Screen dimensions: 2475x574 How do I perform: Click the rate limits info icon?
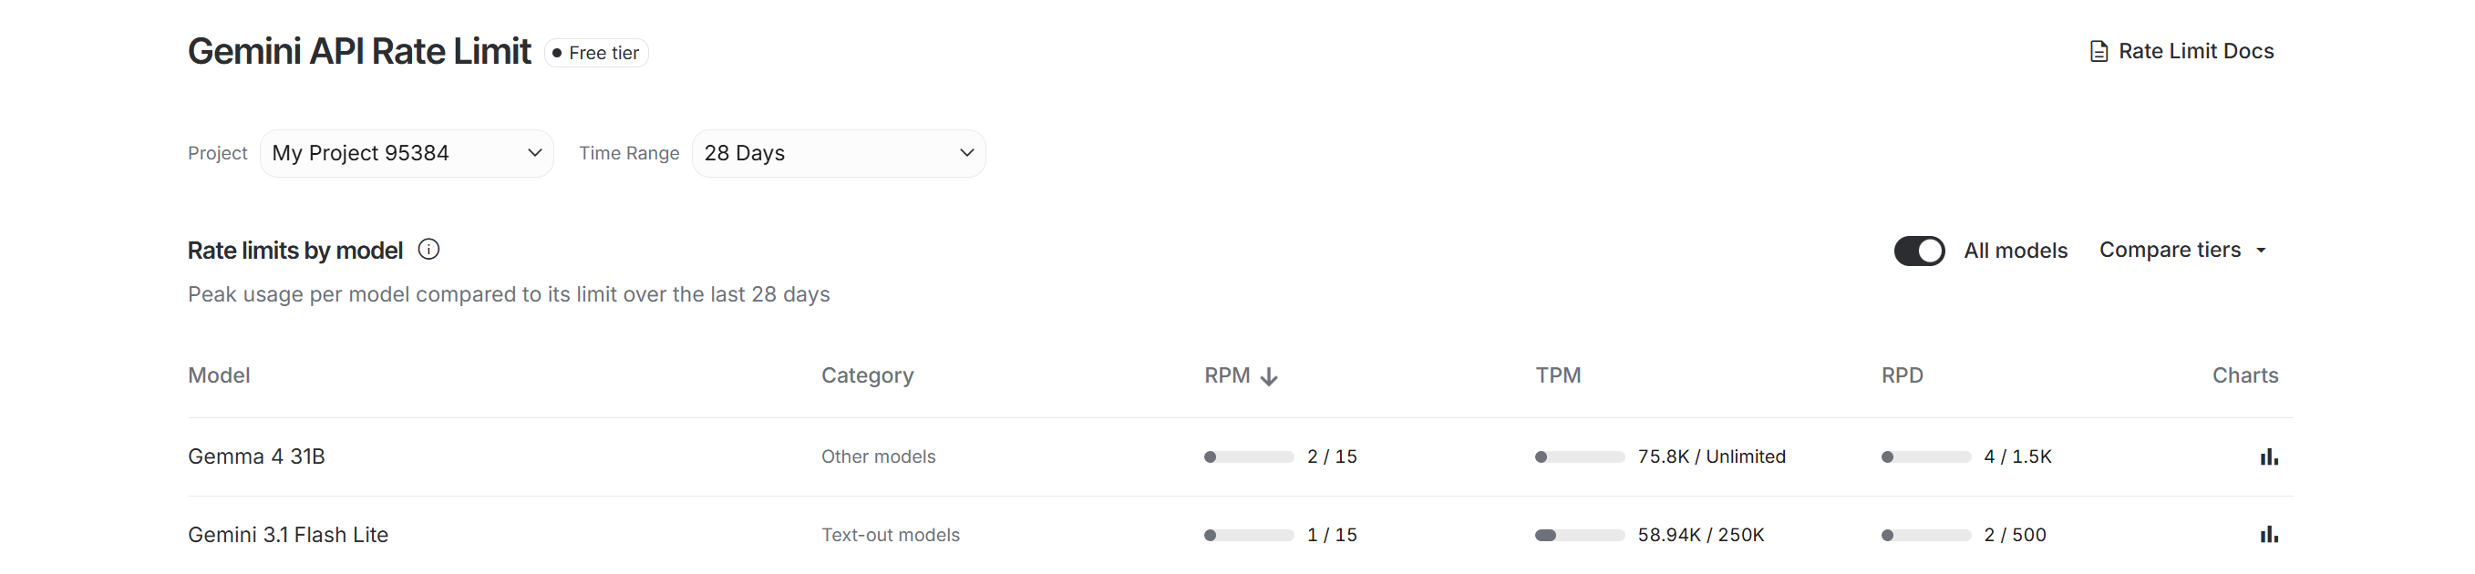[x=428, y=250]
